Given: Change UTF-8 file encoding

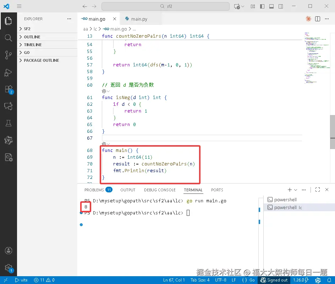Looking at the screenshot, I should 220,280.
